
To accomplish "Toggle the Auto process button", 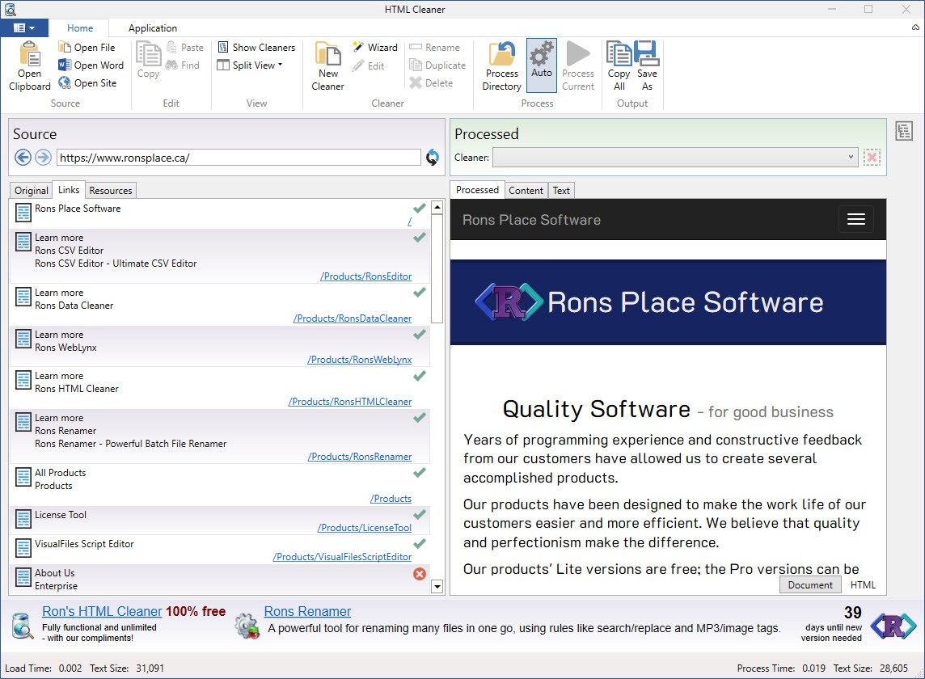I will (541, 65).
